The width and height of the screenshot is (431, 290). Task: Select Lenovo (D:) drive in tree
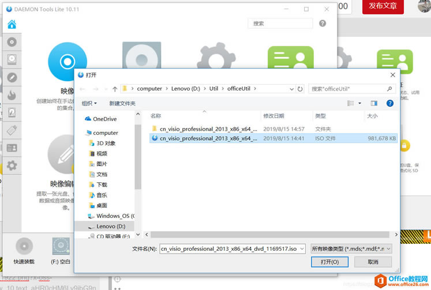click(107, 226)
